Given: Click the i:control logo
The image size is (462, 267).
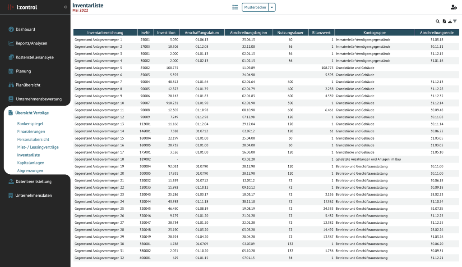Looking at the screenshot, I should (x=23, y=7).
